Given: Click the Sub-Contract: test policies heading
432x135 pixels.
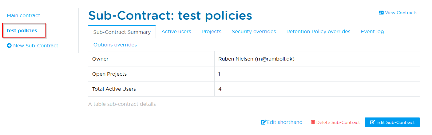Looking at the screenshot, I should 170,15.
